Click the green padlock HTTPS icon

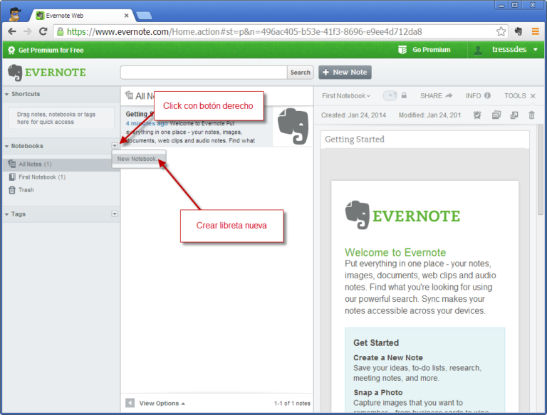point(60,32)
